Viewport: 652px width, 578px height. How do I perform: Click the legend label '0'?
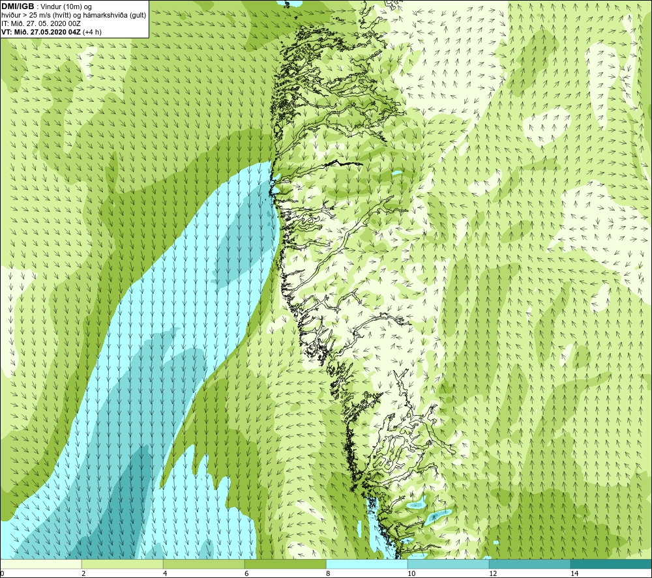click(x=3, y=573)
